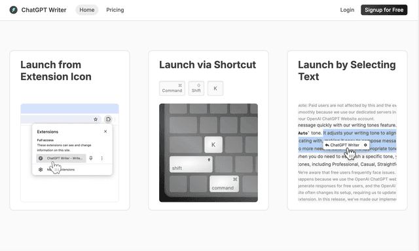Select the ChatGPT Writer extension entry in list
Viewport: 419px width, 251px height.
coord(61,158)
